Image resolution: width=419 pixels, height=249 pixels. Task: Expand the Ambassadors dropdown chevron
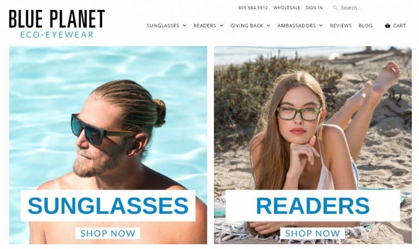coord(321,26)
